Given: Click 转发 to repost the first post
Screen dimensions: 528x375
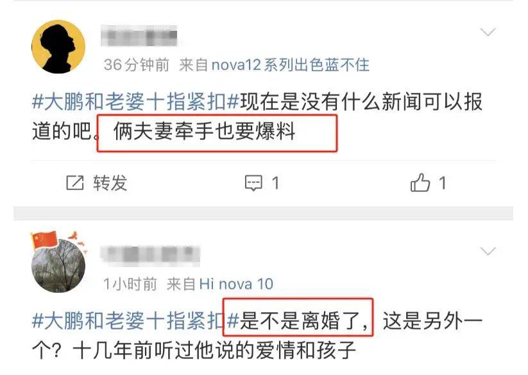Looking at the screenshot, I should [x=110, y=183].
